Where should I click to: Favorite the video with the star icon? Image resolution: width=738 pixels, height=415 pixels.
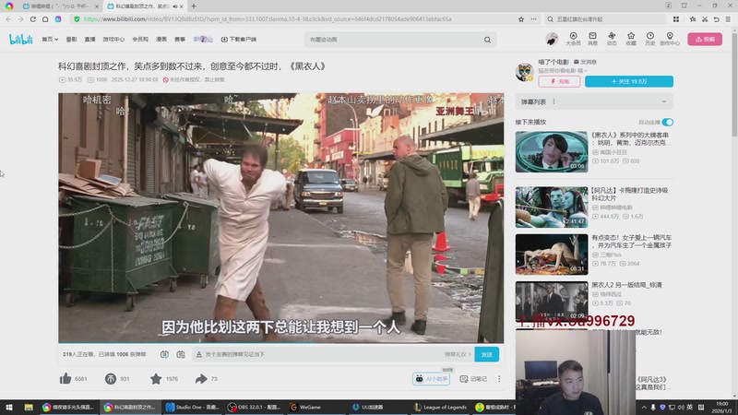tap(156, 379)
